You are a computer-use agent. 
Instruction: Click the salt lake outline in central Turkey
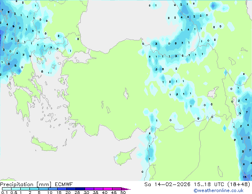[126, 93]
